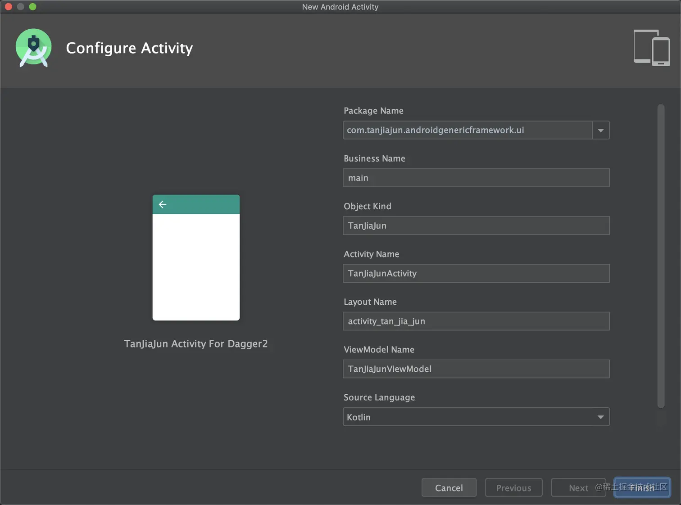Click the New Android Activity title bar text
The width and height of the screenshot is (681, 505).
click(x=340, y=7)
